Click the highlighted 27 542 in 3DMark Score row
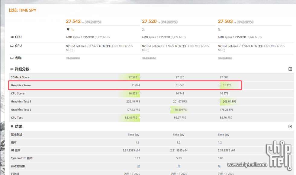296x175 pixels. tap(133, 77)
